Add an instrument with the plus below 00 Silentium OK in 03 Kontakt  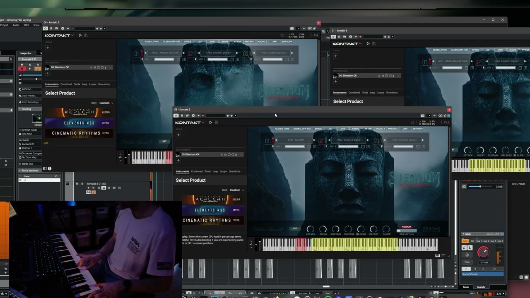click(x=178, y=160)
